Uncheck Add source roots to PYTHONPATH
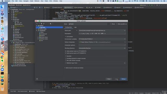 pyautogui.click(x=65, y=53)
